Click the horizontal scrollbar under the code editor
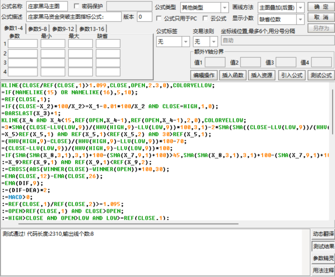This screenshot has width=335, height=277. (x=128, y=223)
